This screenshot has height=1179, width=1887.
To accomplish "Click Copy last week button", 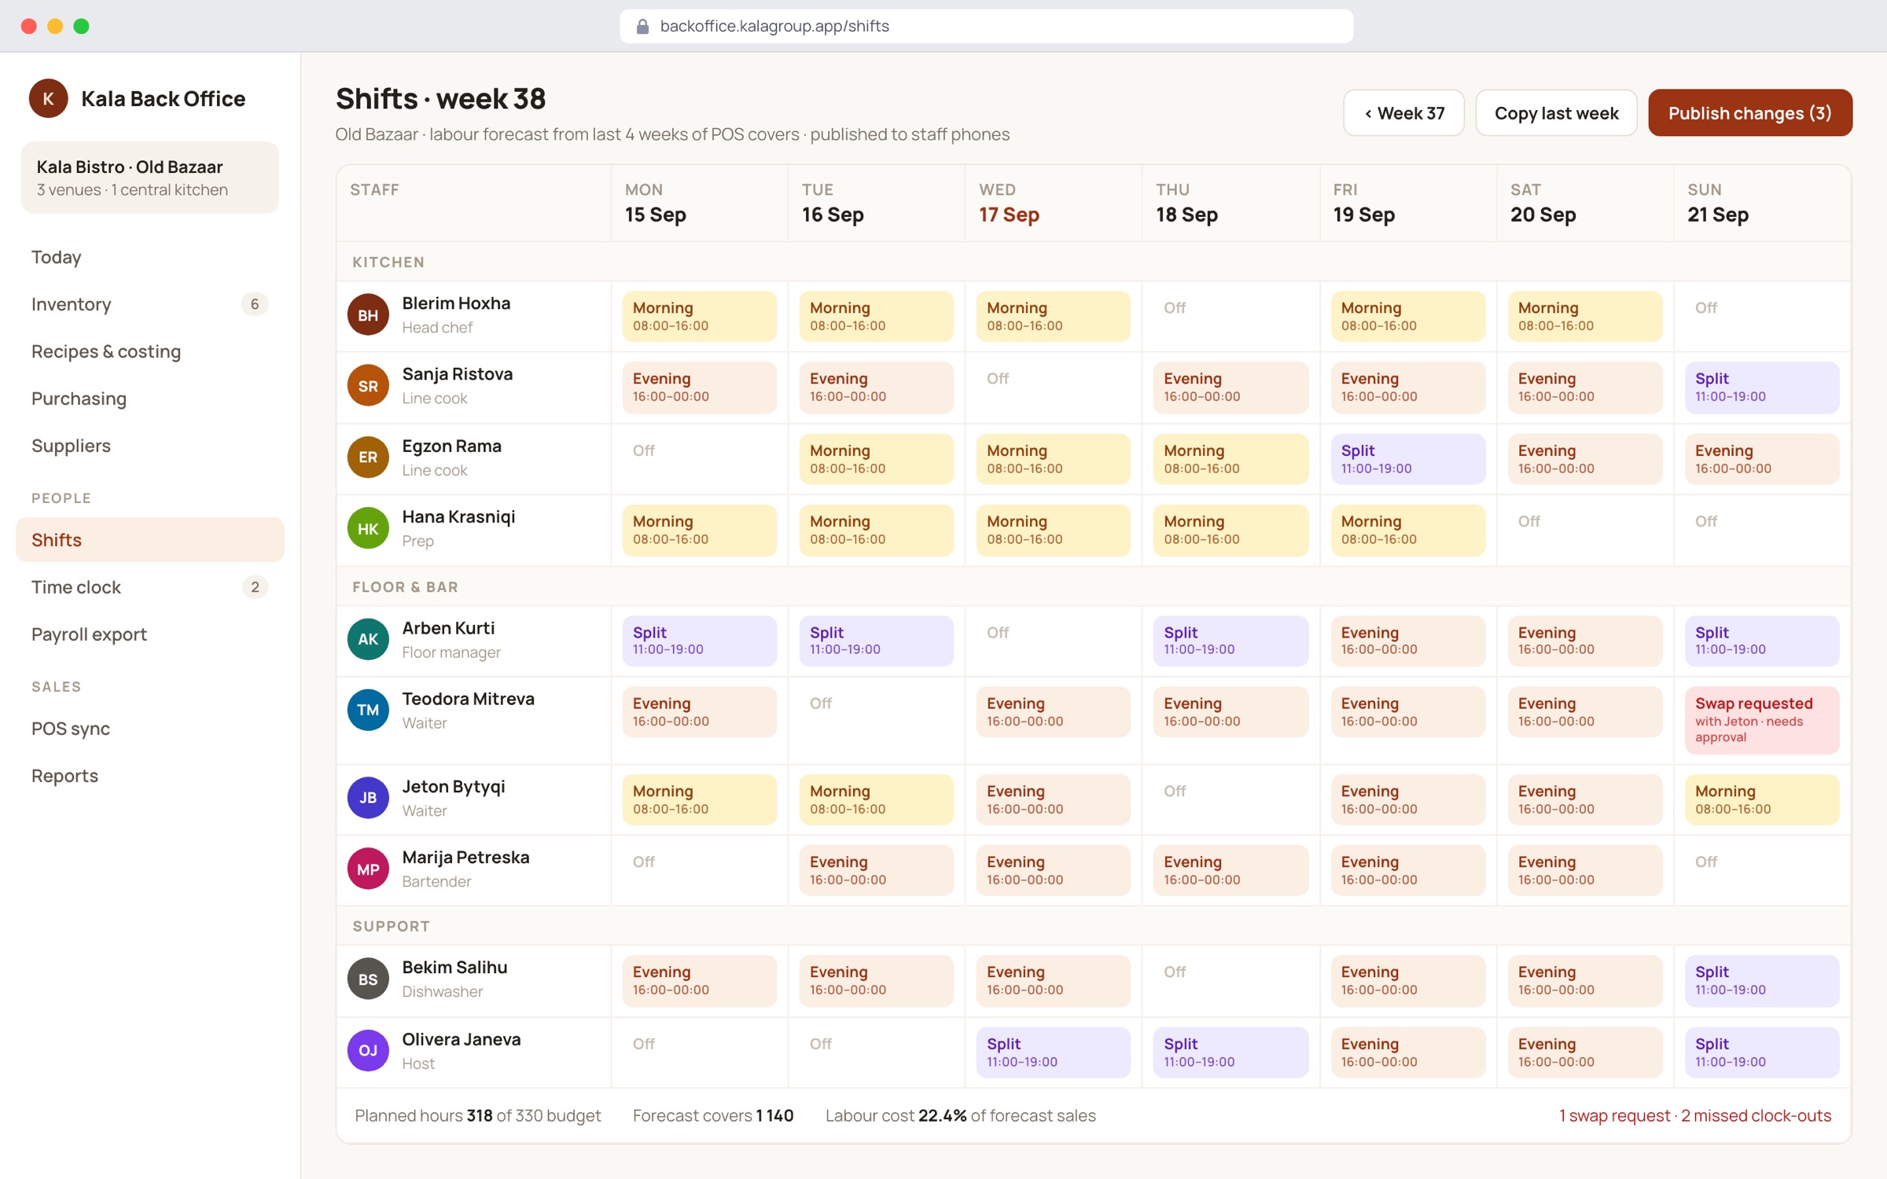I will (x=1556, y=113).
